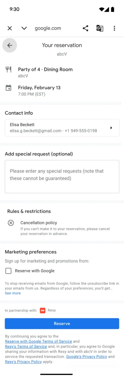This screenshot has width=124, height=378.
Task: Expand contact info arrow for Elisa Beckett
Action: pos(111,128)
